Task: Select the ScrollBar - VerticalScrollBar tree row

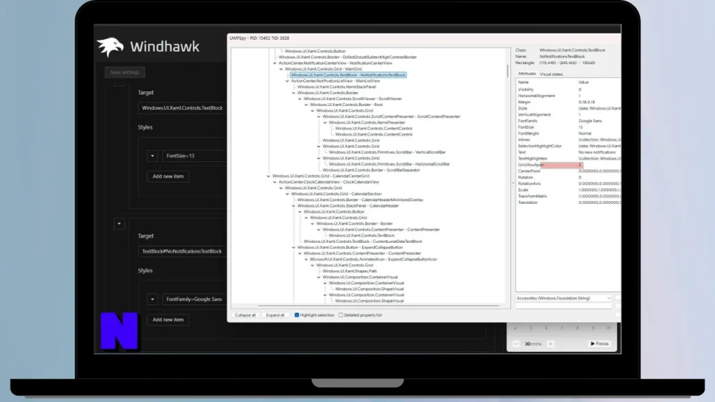Action: coord(387,152)
